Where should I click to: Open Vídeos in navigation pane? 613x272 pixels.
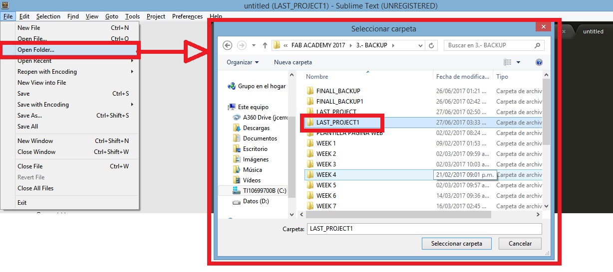(x=247, y=180)
